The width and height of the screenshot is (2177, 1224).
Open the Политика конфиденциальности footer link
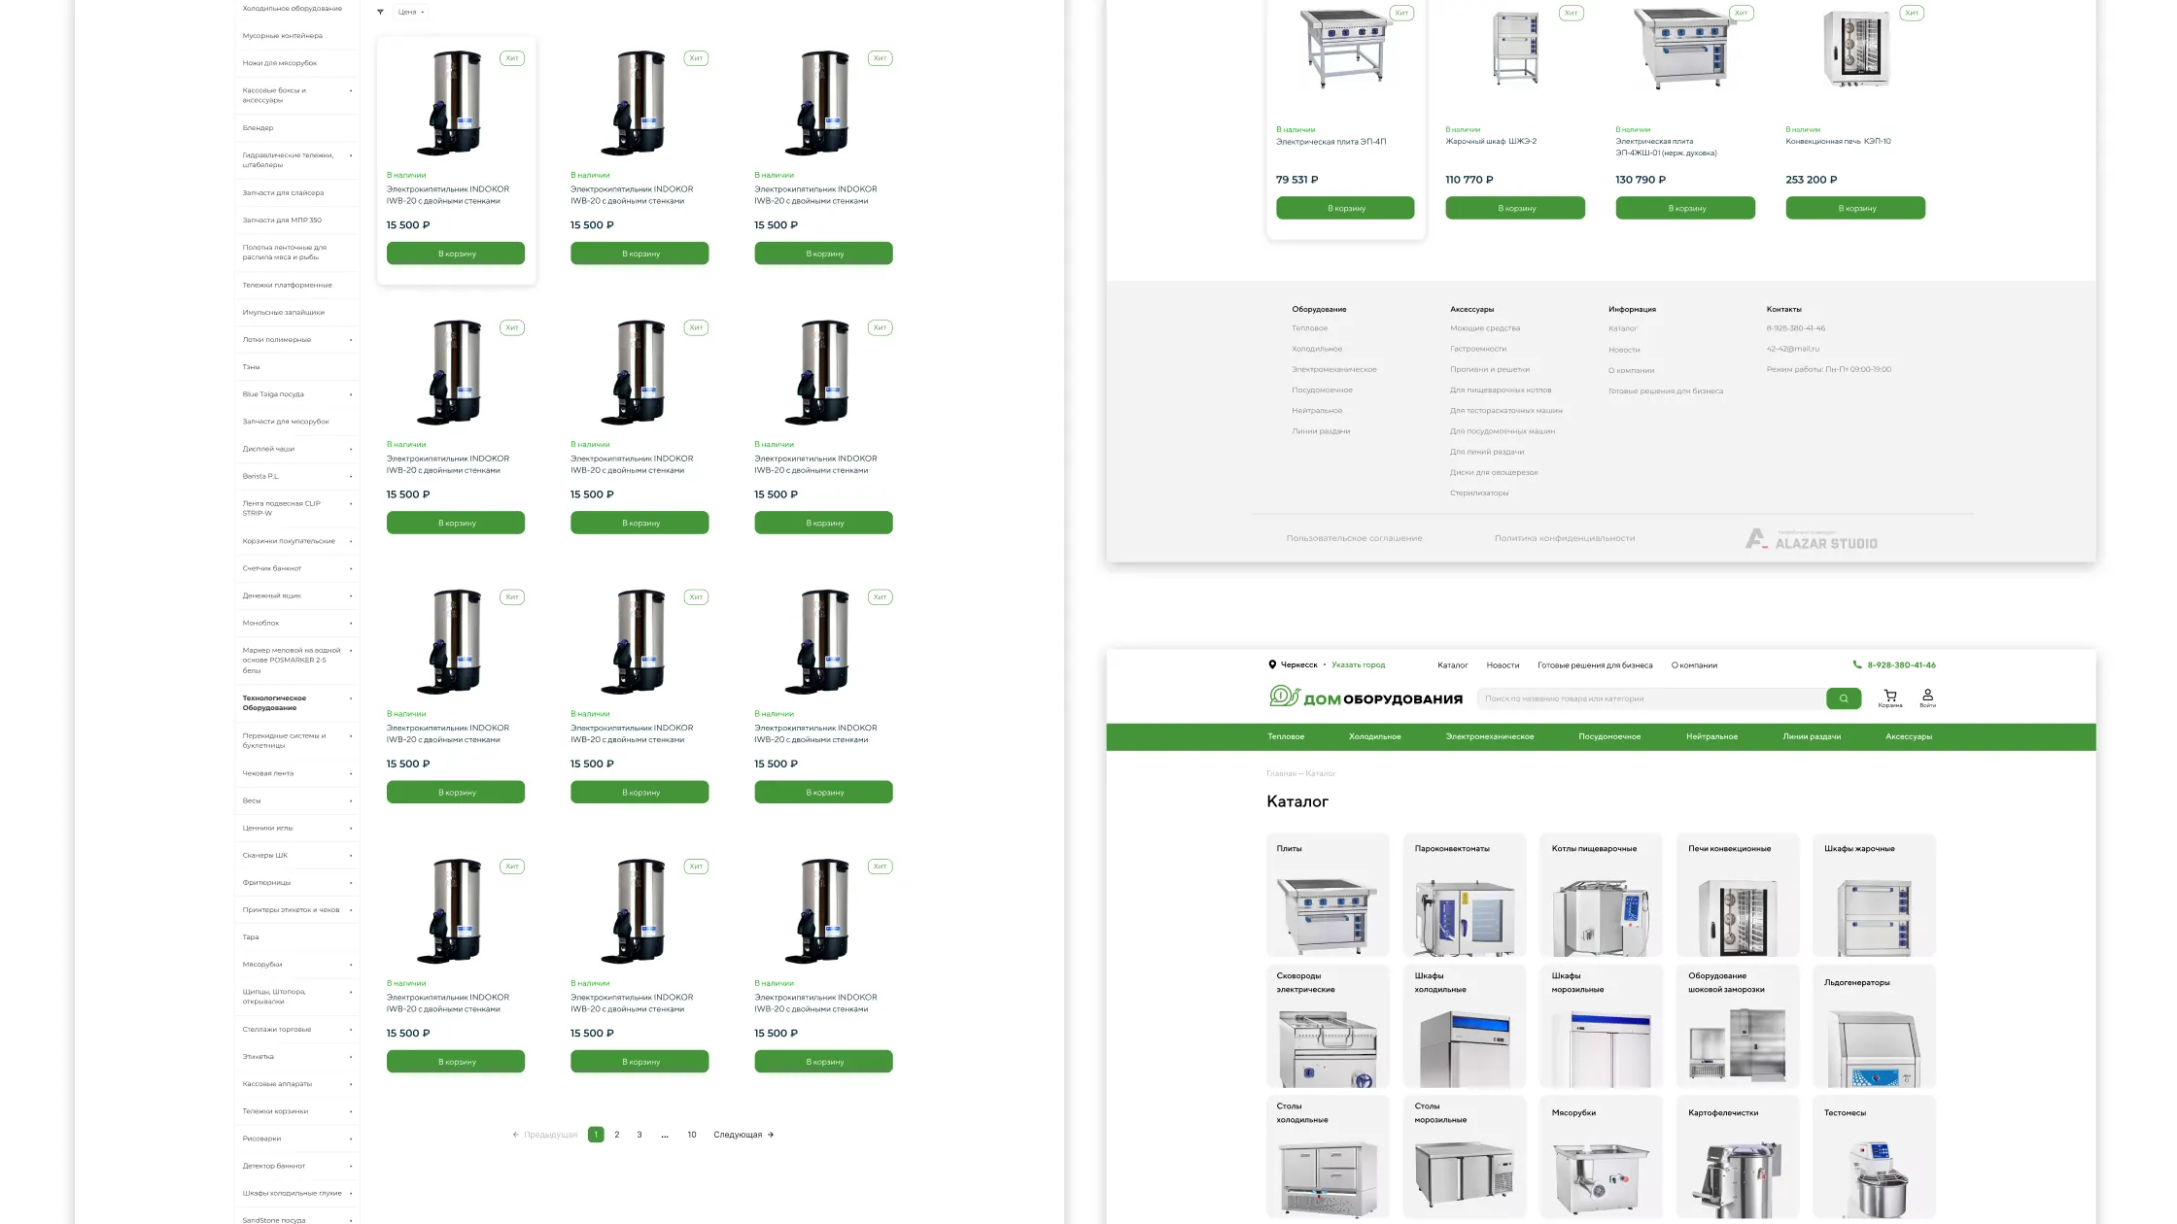(x=1565, y=538)
